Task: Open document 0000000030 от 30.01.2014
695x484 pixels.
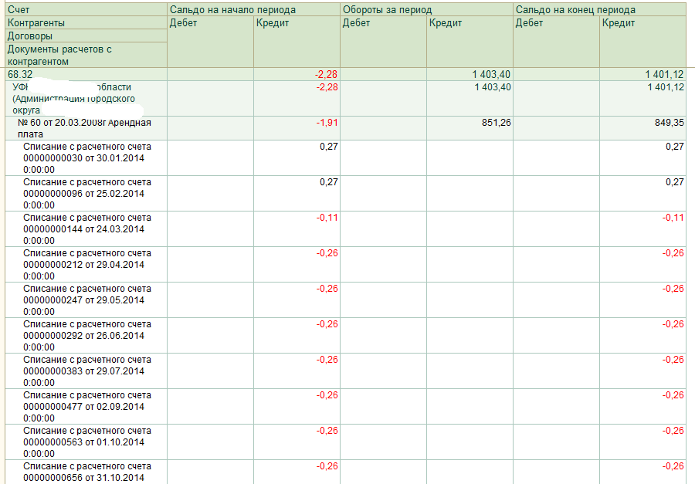Action: [86, 157]
